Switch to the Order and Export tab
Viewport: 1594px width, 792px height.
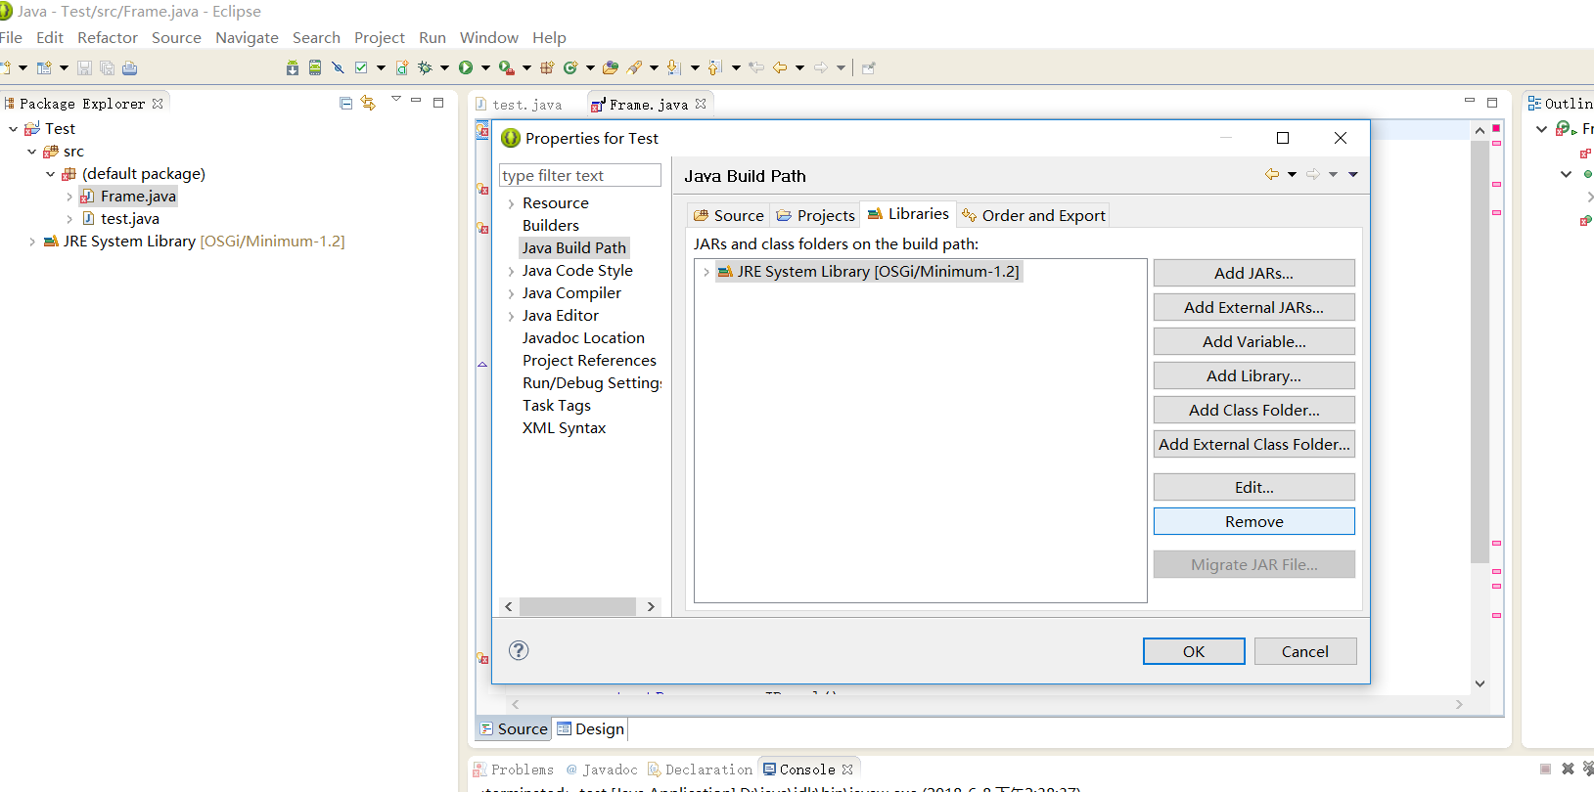(x=1033, y=215)
